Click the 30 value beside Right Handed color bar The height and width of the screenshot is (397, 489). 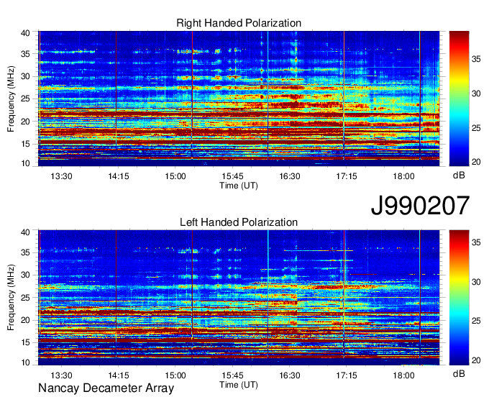pos(476,93)
